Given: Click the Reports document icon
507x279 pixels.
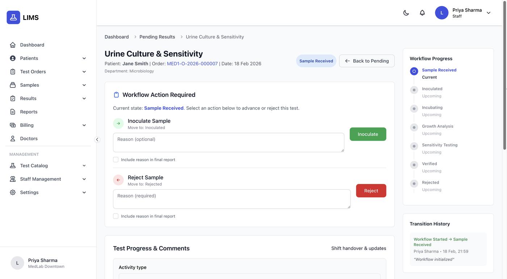Looking at the screenshot, I should 13,112.
